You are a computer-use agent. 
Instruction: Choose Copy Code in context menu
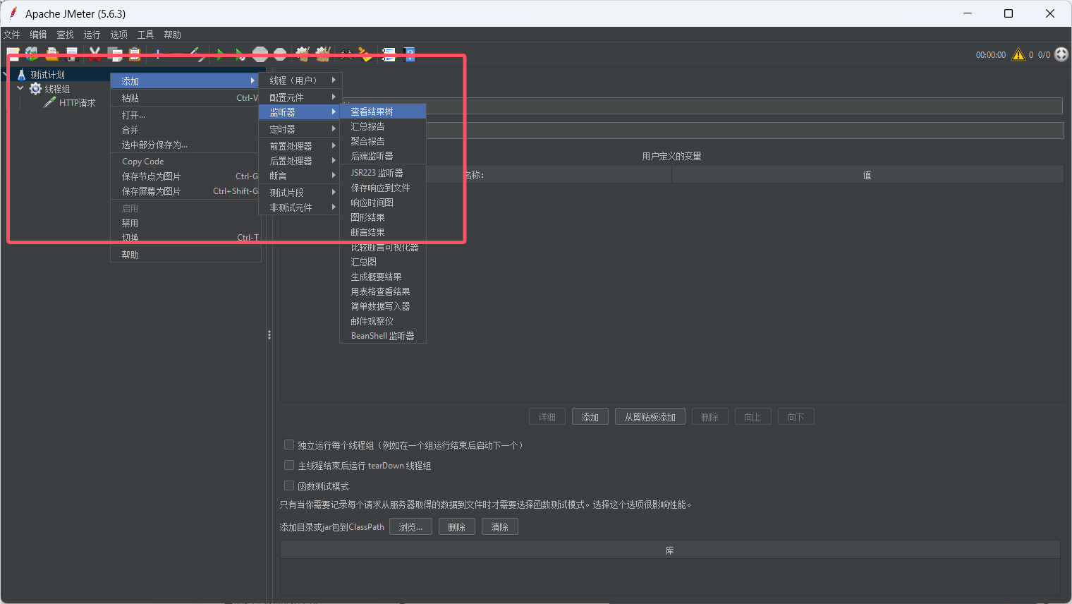186,162
